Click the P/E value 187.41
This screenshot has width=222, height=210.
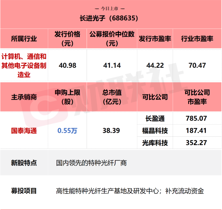click(196, 131)
